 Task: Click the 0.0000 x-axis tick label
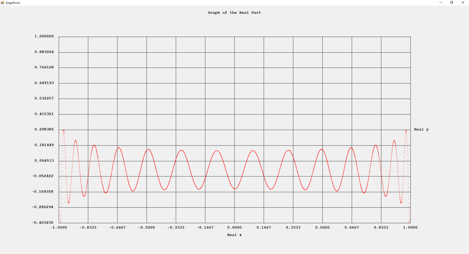pyautogui.click(x=234, y=227)
